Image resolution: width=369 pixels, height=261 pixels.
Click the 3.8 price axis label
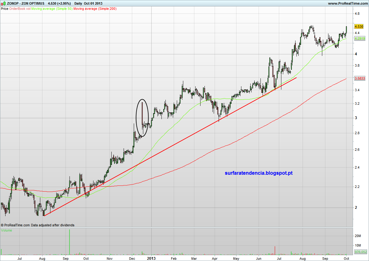coord(357,65)
